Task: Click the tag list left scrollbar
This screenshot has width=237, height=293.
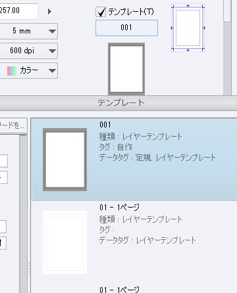Action: pos(23,214)
